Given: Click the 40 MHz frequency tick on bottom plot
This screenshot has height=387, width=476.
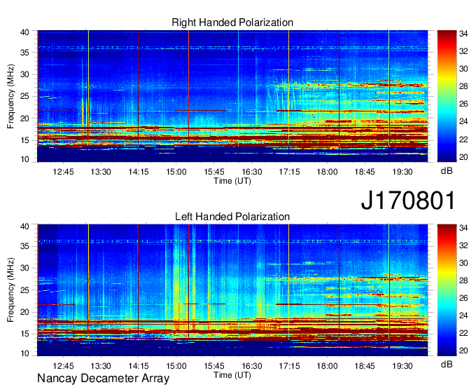Looking at the screenshot, I should tap(24, 226).
